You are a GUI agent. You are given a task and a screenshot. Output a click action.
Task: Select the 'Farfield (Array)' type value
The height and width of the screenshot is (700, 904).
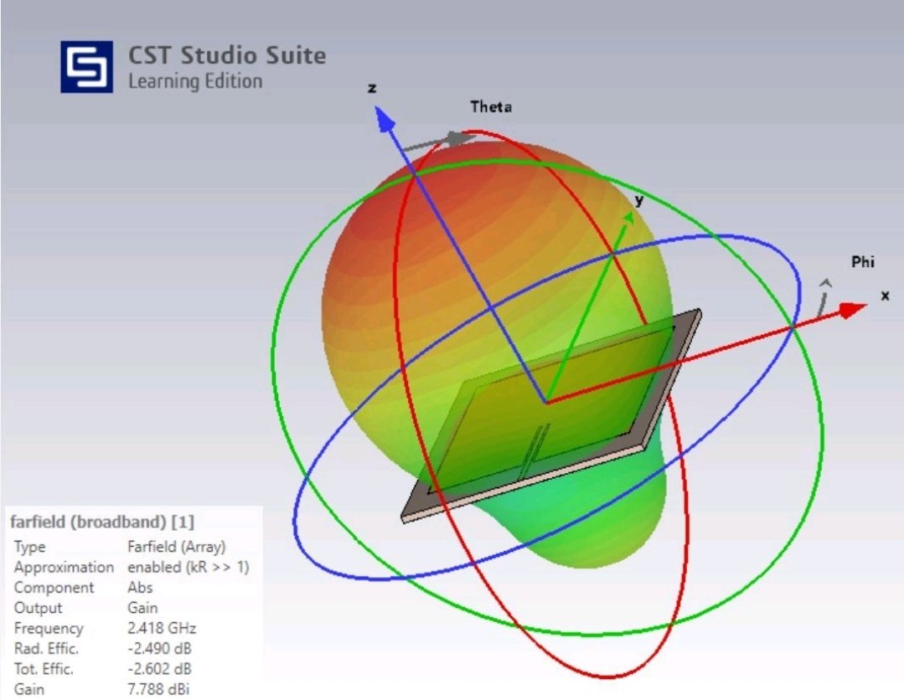coord(177,547)
